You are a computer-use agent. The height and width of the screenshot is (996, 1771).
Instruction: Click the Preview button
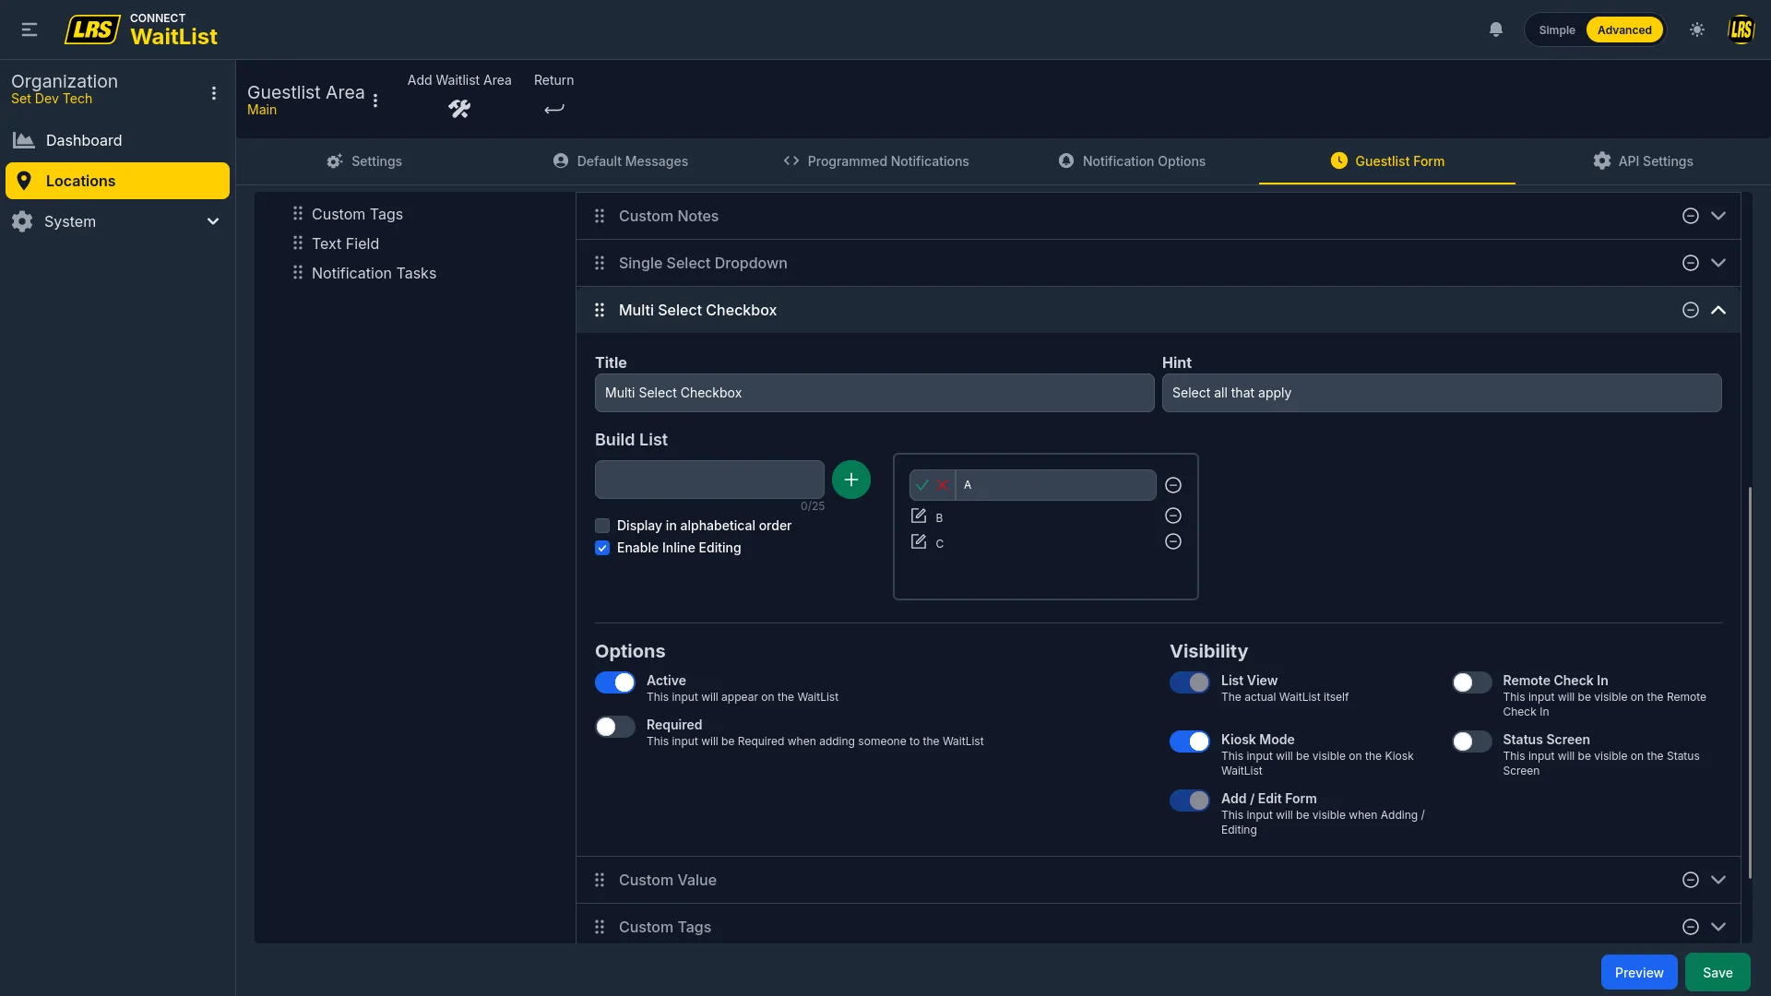click(x=1639, y=972)
